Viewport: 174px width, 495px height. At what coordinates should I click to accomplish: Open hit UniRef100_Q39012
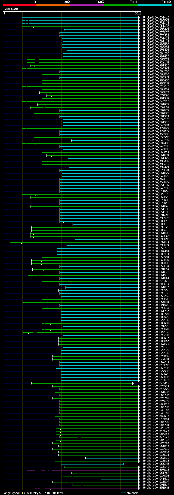pos(156,24)
